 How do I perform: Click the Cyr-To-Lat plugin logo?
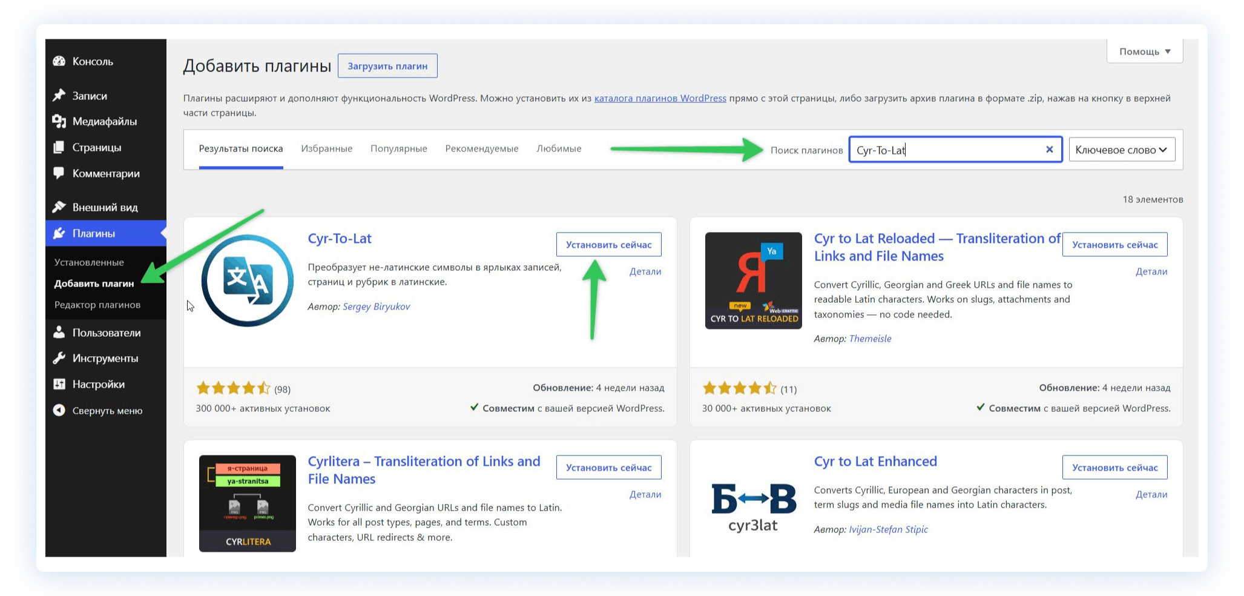248,280
